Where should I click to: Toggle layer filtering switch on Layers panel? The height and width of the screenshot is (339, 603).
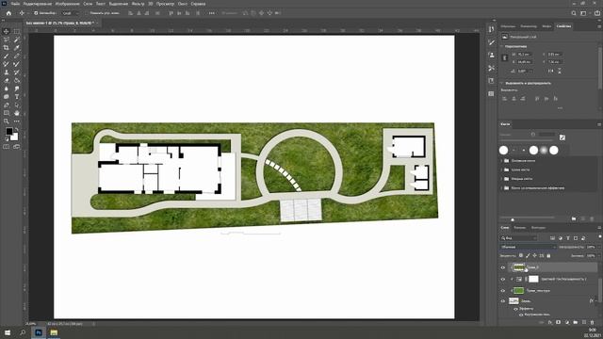point(599,237)
